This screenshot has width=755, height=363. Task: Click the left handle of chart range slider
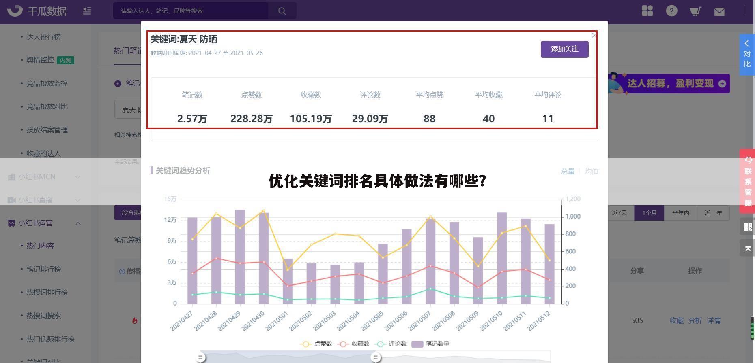pyautogui.click(x=200, y=357)
